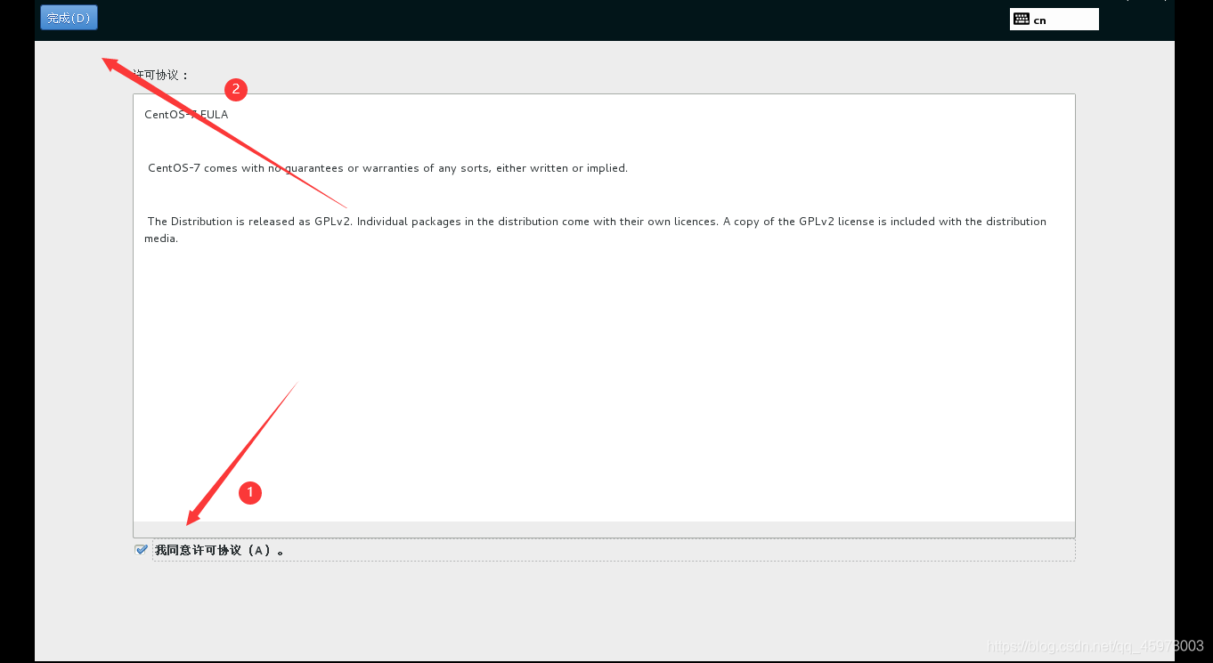Image resolution: width=1213 pixels, height=663 pixels.
Task: Click the horizontal scrollbar under the license text
Action: coord(604,529)
